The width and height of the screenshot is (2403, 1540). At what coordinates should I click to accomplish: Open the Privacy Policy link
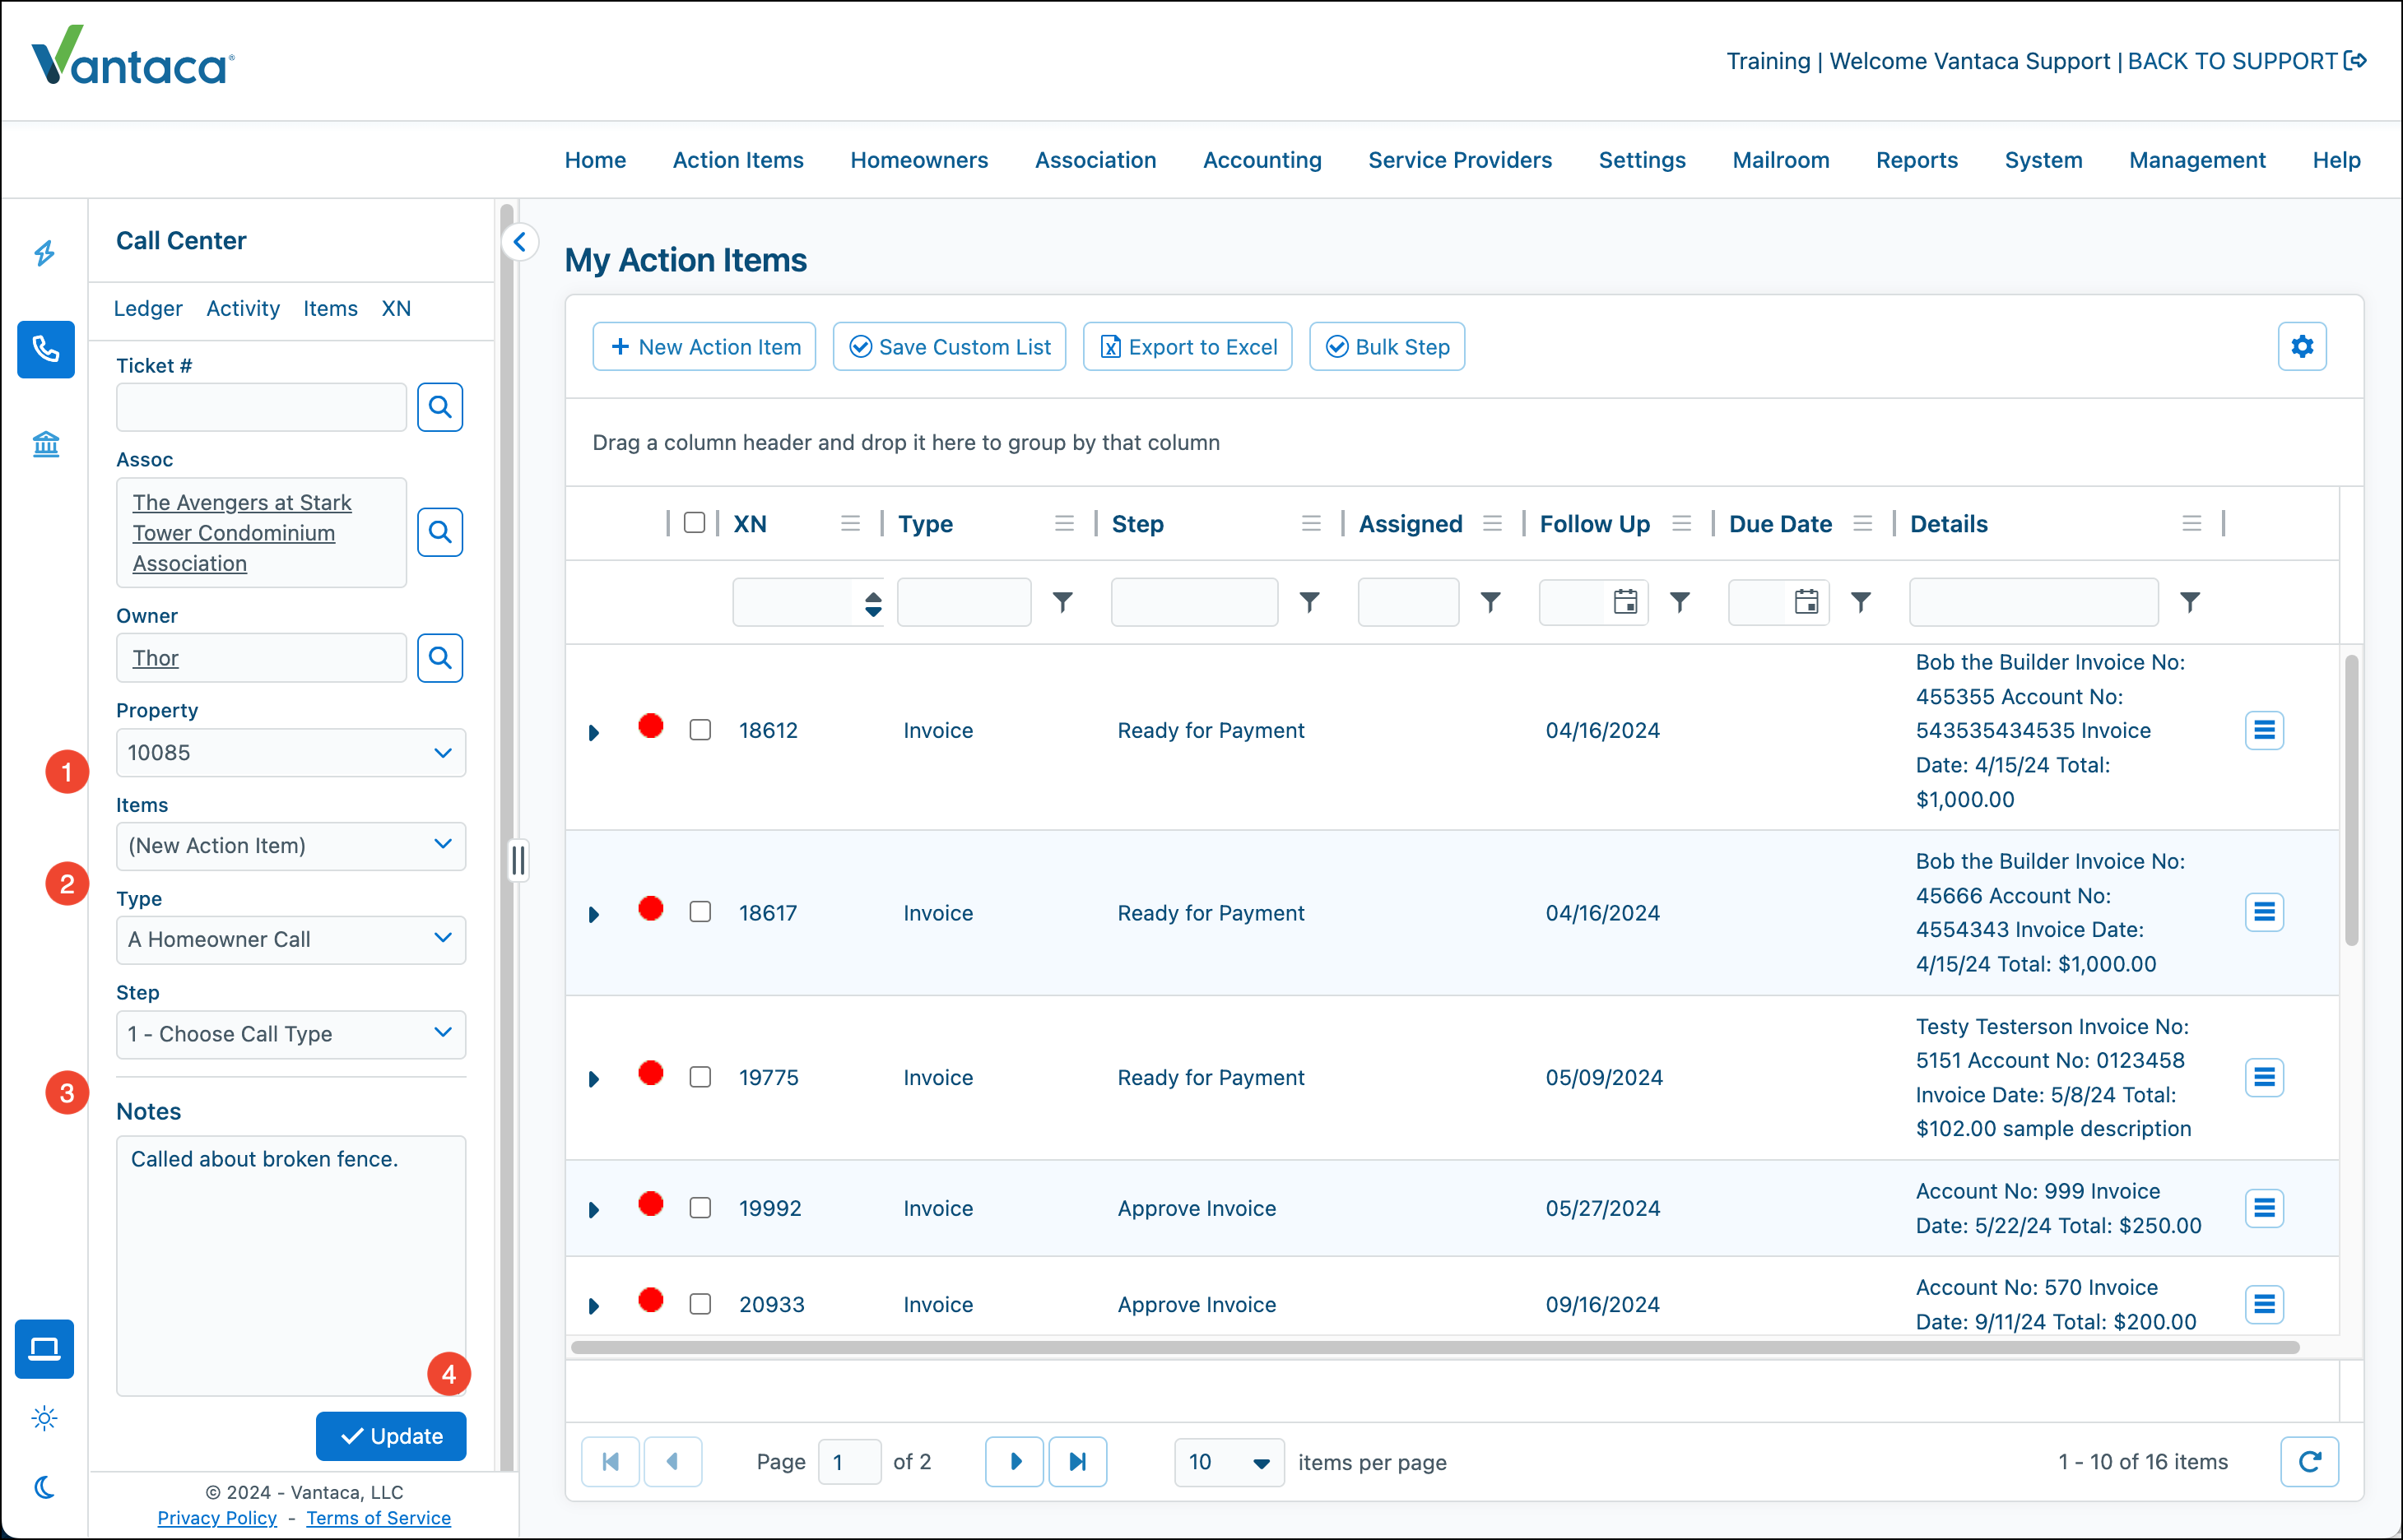tap(217, 1518)
